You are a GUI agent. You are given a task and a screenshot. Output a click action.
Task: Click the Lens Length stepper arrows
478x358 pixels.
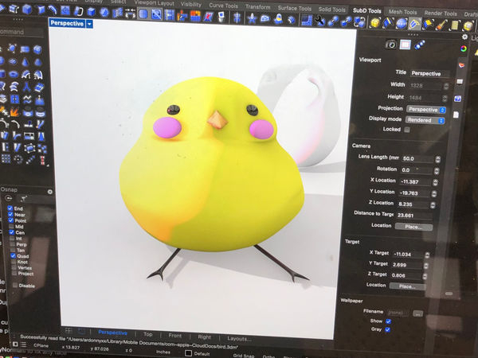(438, 160)
